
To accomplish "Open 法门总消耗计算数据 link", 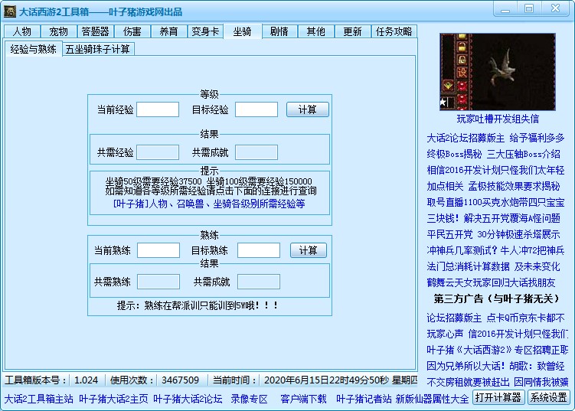I will pos(494,266).
